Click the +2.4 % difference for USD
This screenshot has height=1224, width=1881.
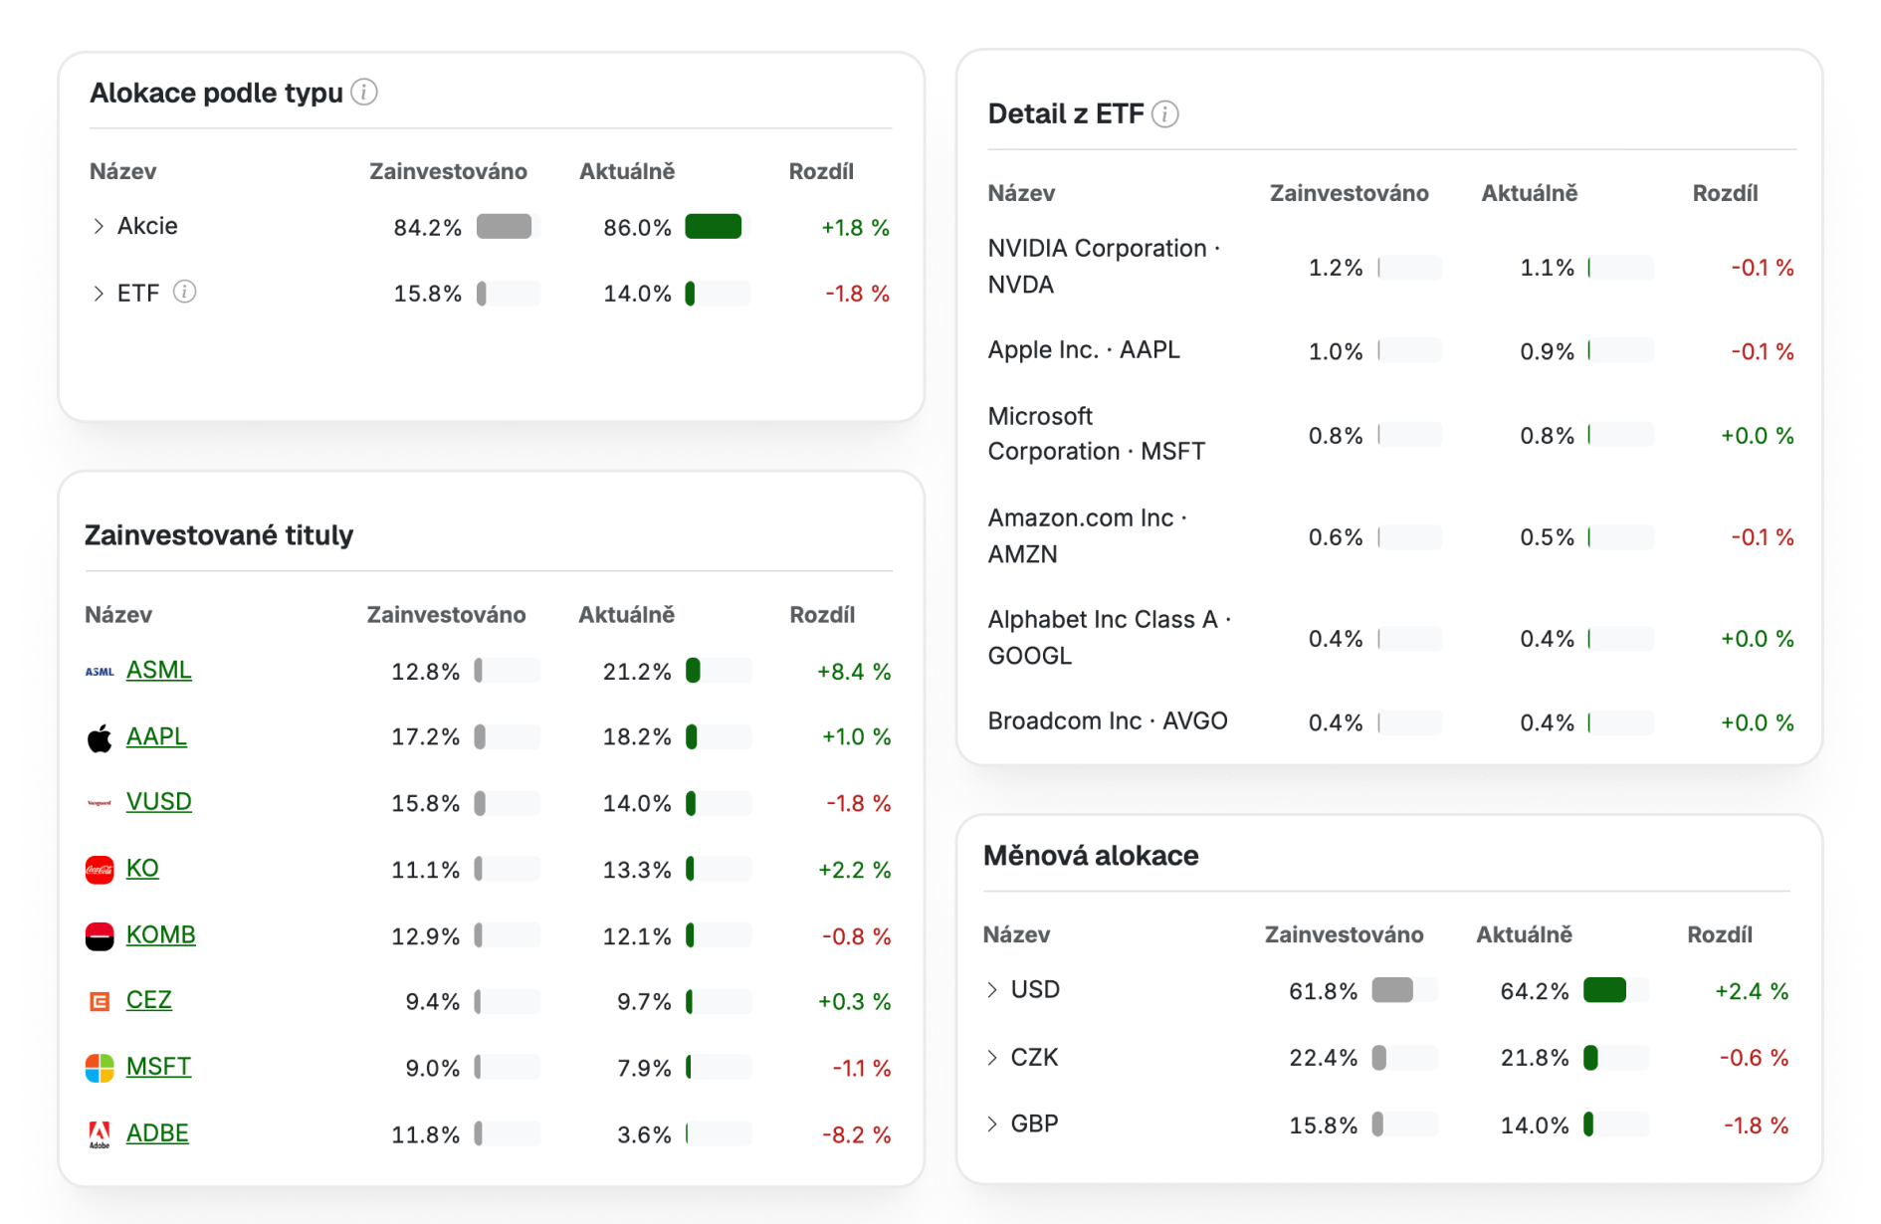pos(1752,991)
